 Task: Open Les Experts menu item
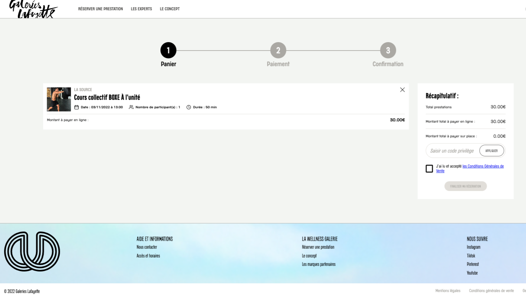pyautogui.click(x=141, y=9)
